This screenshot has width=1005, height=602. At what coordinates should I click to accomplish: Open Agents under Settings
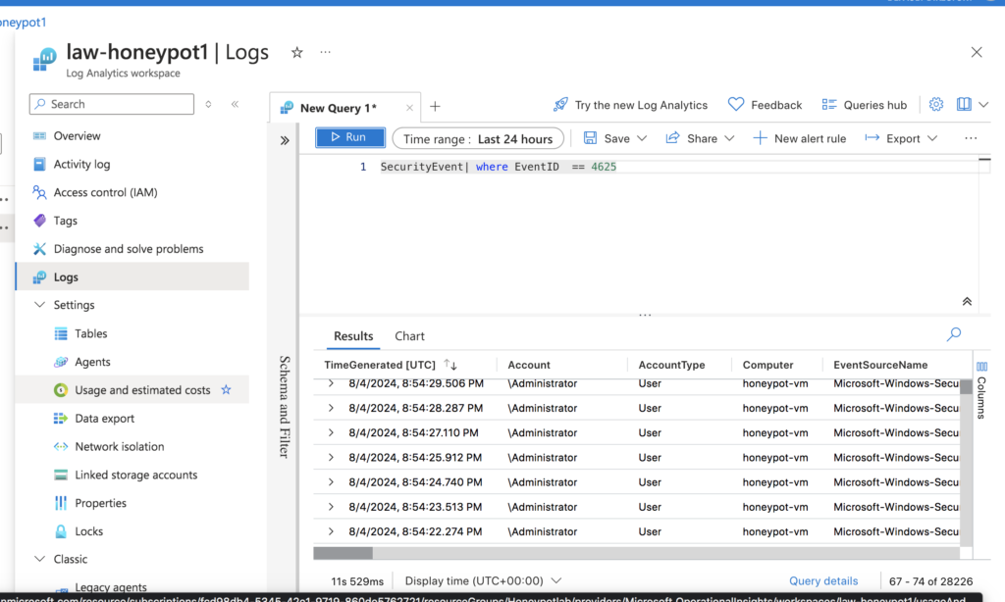pos(92,362)
